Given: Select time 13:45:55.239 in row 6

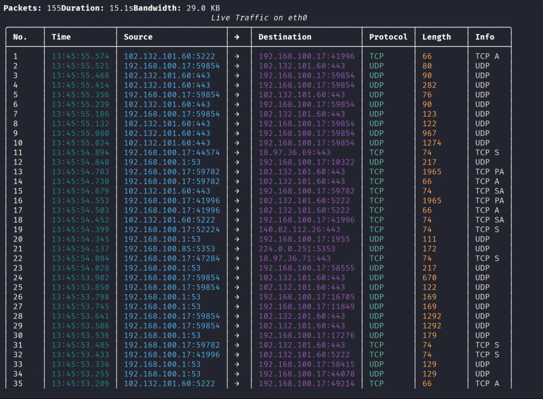Looking at the screenshot, I should click(80, 104).
